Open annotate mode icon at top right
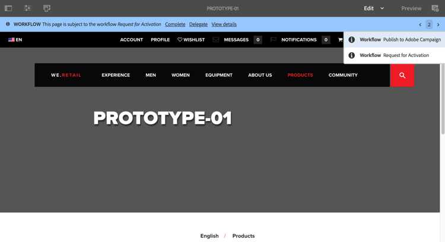 pyautogui.click(x=435, y=8)
